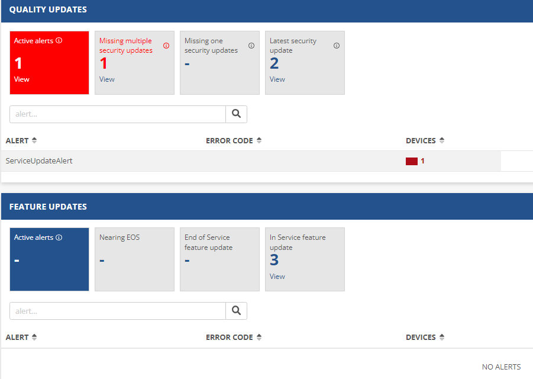Open View under Latest security update
Screen dimensions: 533x379
click(x=277, y=79)
